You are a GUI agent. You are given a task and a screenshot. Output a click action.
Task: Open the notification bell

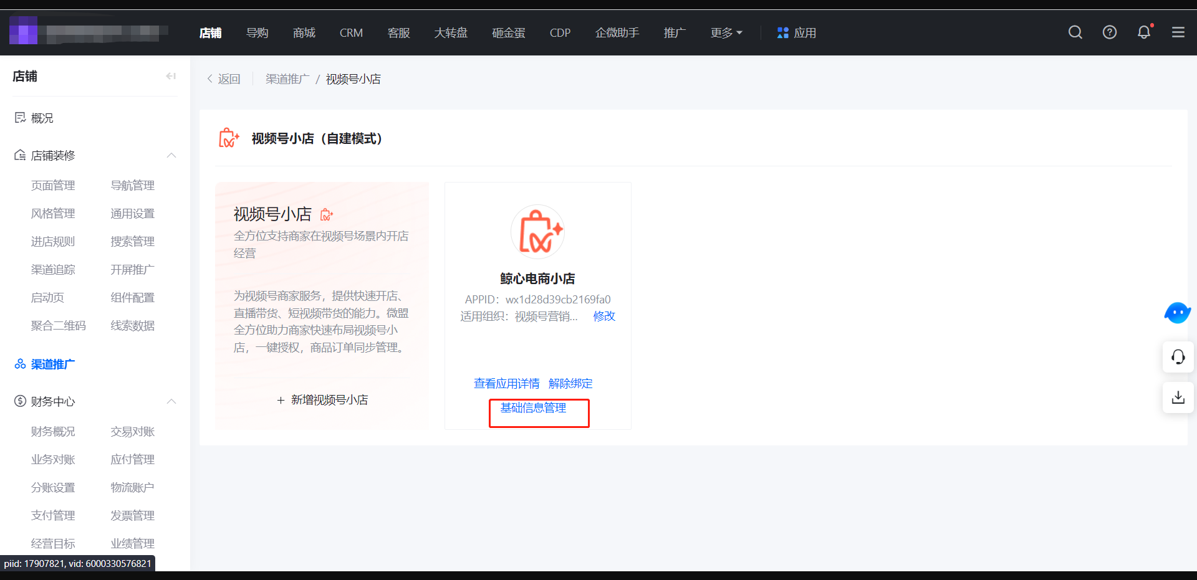click(x=1144, y=32)
